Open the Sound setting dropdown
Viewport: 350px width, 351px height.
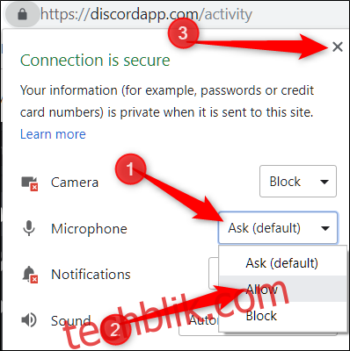click(199, 320)
